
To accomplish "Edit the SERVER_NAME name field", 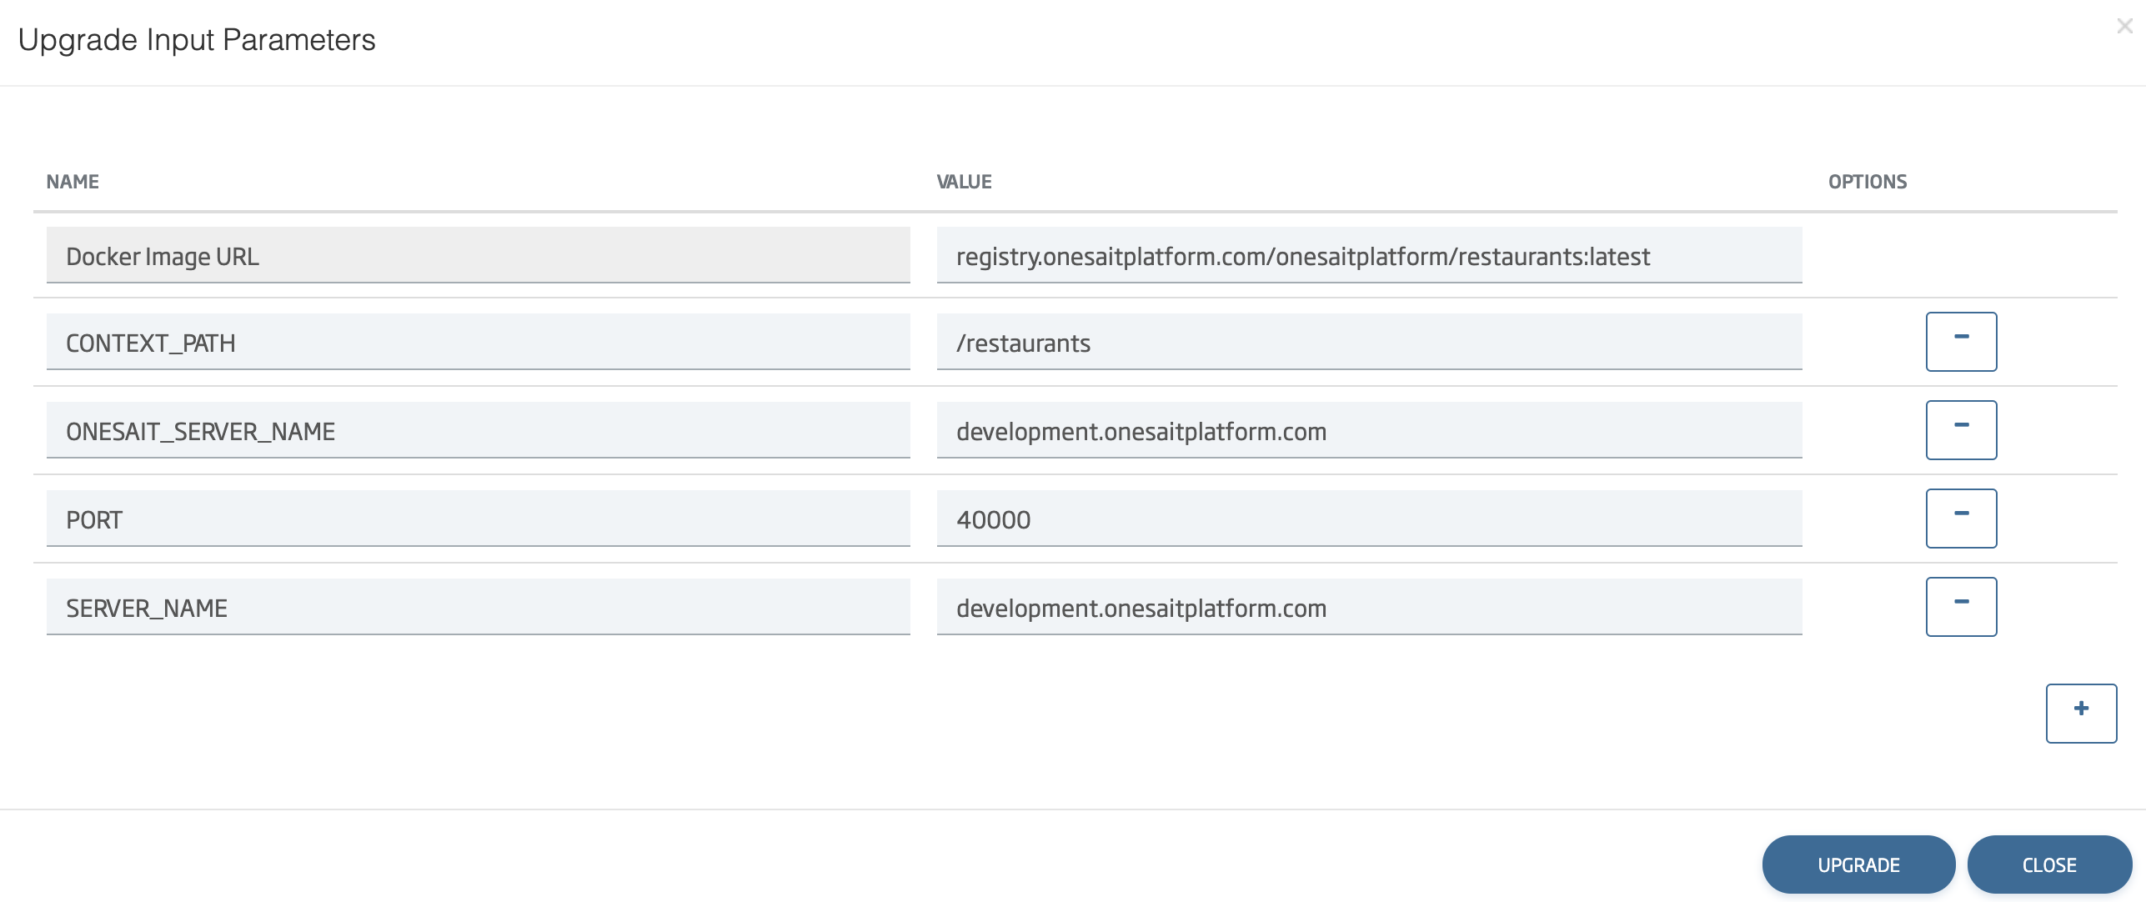I will pos(478,608).
